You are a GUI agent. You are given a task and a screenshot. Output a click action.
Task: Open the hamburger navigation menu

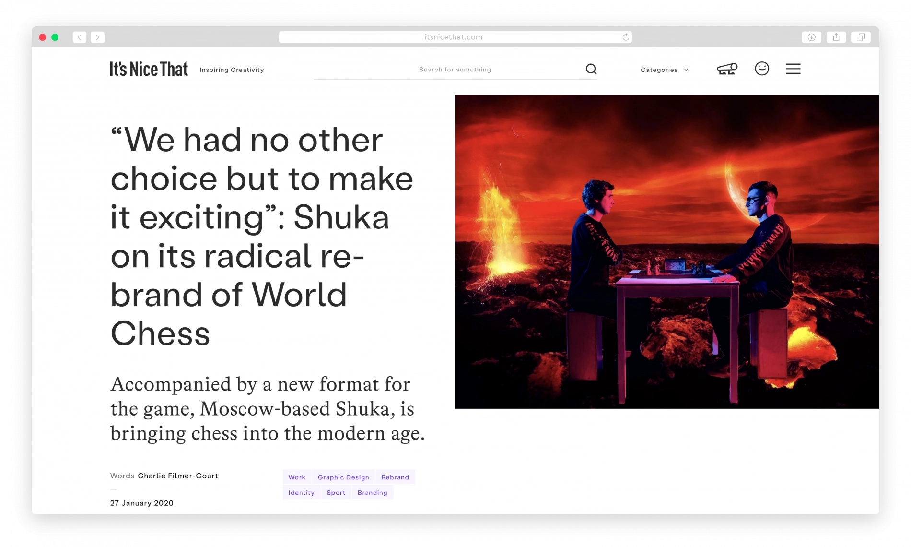click(x=794, y=69)
